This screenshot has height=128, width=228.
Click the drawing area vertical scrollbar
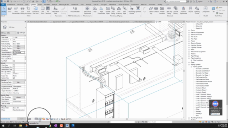[x=184, y=71]
